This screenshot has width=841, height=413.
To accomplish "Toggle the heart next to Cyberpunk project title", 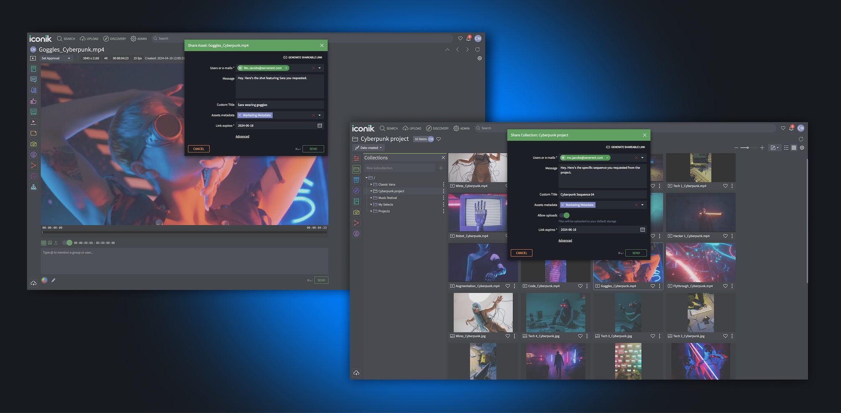I will (439, 139).
